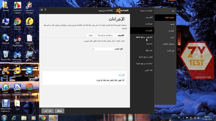This screenshot has width=216, height=121.
Task: Select Troubleshooting (مستكشف الأخطاء) in the settings window behind
Action: tap(165, 44)
